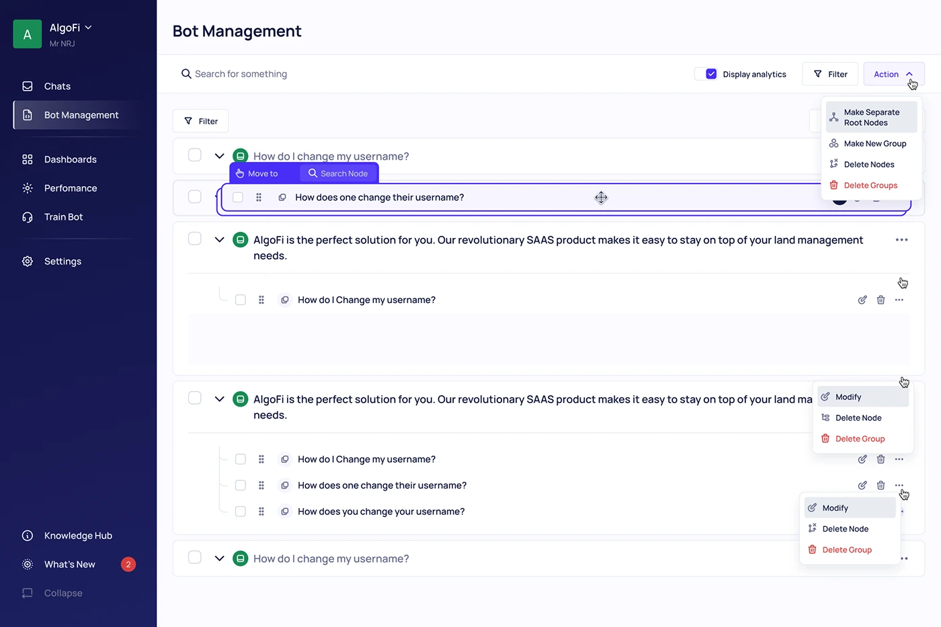Click the 'Search for something' field

[241, 74]
